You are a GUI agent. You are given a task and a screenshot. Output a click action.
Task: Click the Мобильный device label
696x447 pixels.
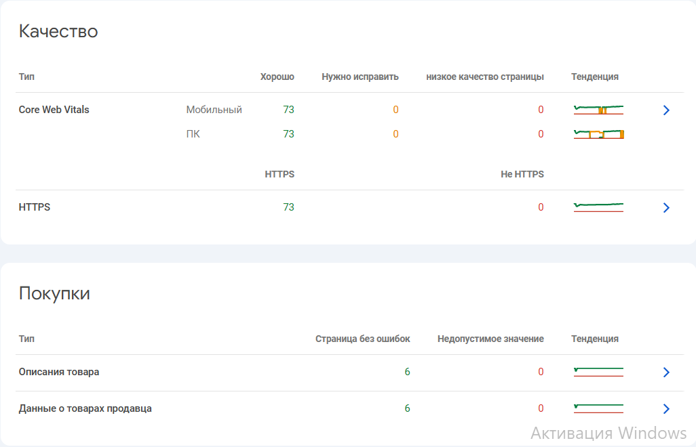coord(214,110)
